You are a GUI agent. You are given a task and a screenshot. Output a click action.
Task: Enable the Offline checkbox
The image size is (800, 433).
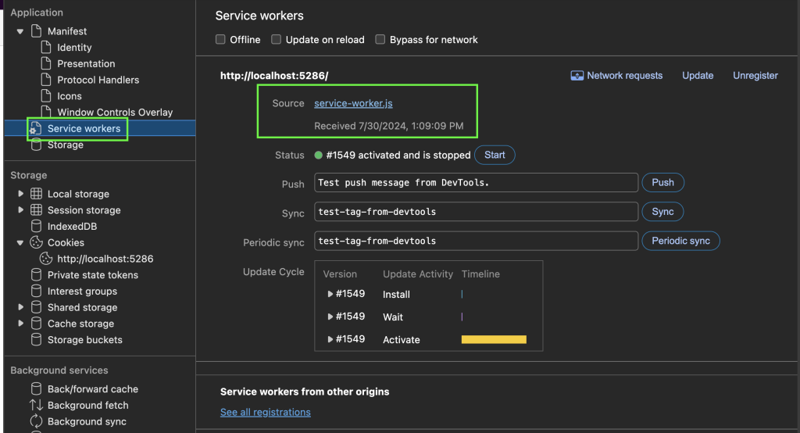220,39
